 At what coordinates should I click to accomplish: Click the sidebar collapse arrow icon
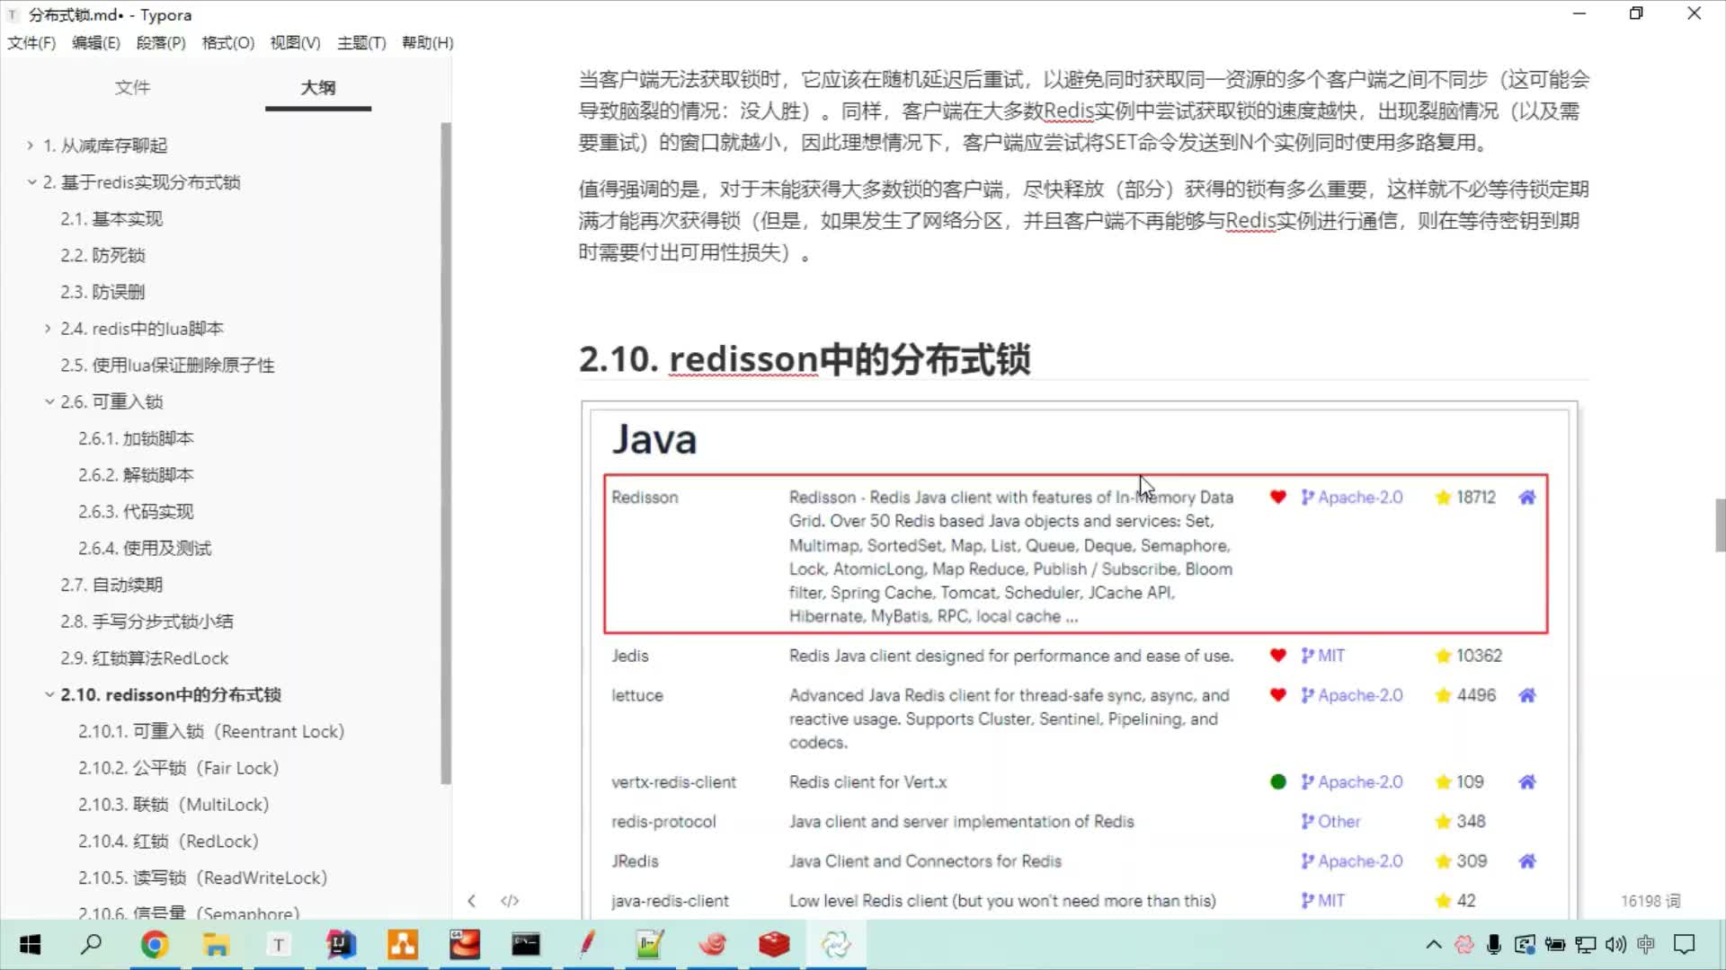tap(471, 901)
